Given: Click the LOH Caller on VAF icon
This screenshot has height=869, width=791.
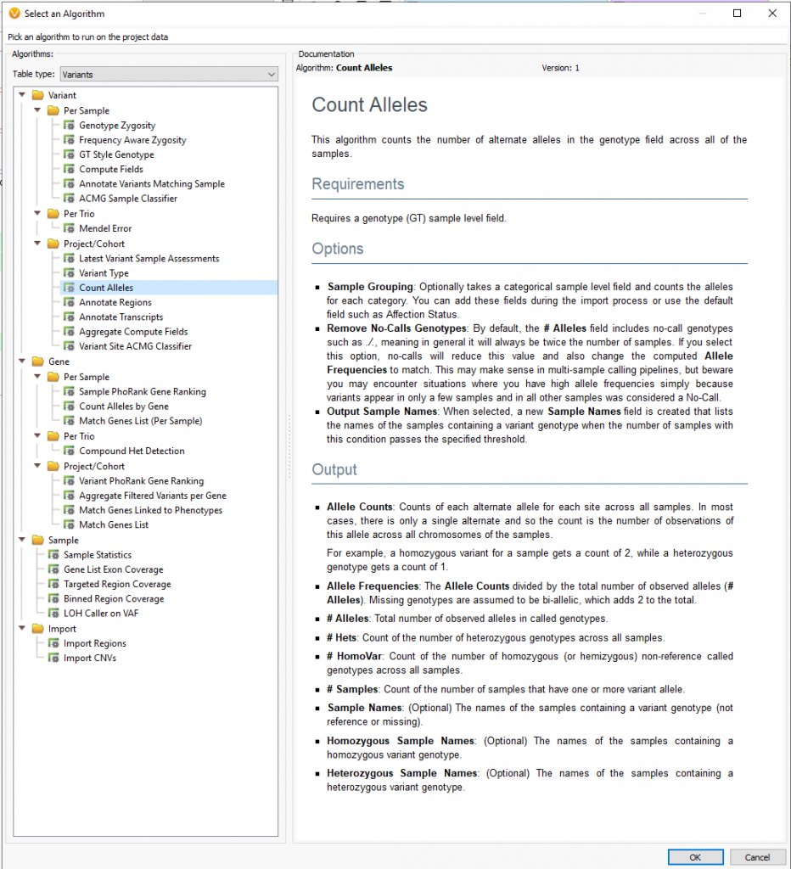Looking at the screenshot, I should click(53, 613).
